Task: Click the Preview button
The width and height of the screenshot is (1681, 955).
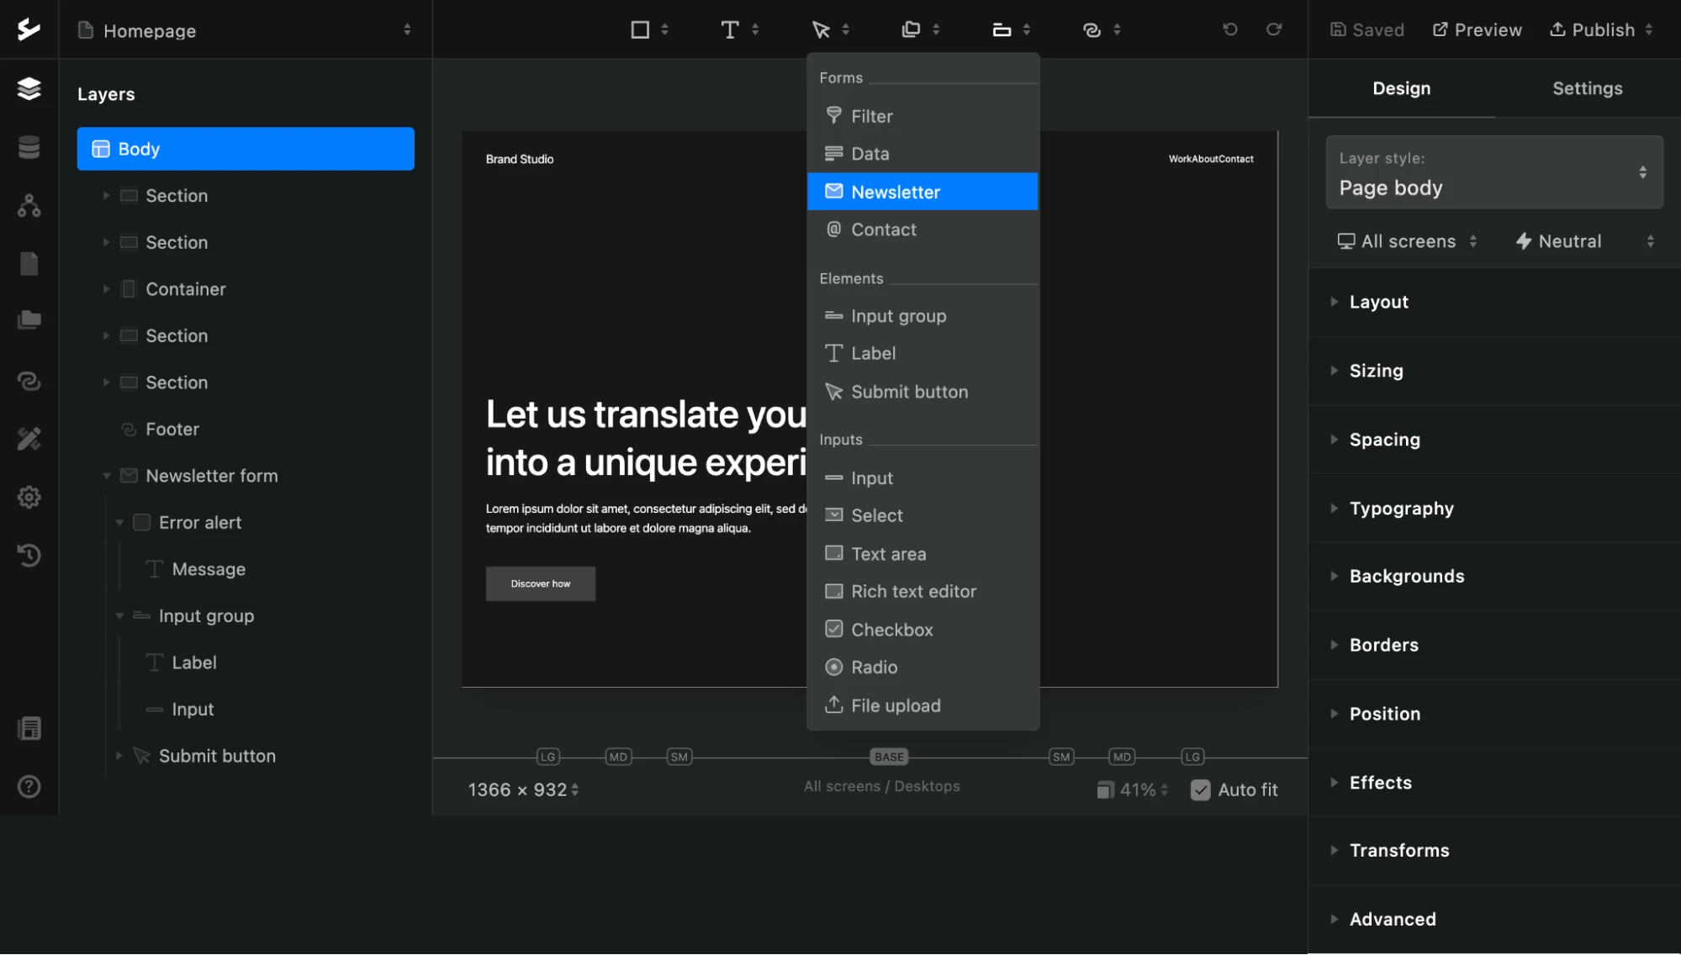Action: pyautogui.click(x=1477, y=30)
